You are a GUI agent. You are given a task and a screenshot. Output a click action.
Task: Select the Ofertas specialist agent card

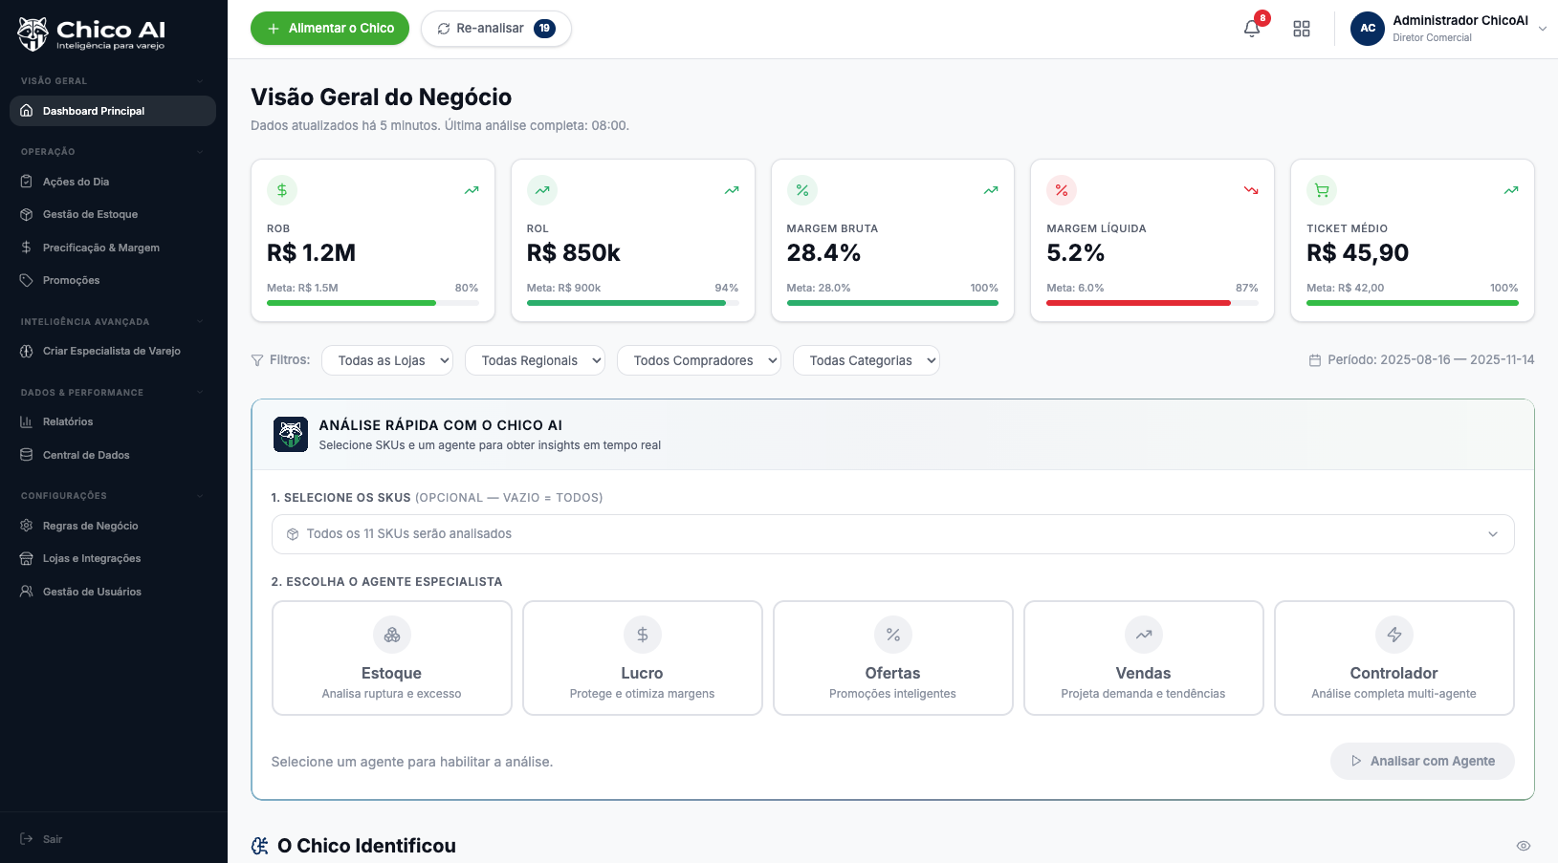(893, 658)
